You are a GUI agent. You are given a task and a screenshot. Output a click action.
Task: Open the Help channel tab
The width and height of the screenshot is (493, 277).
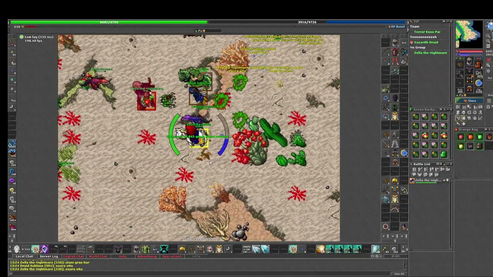pyautogui.click(x=122, y=256)
